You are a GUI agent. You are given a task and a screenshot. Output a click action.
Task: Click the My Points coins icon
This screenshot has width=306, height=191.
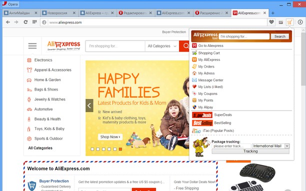pos(194,100)
